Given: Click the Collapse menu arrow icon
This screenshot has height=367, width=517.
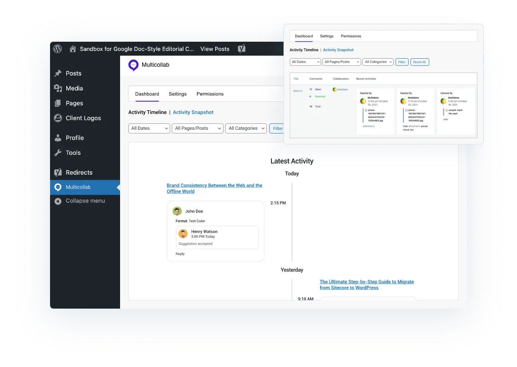Looking at the screenshot, I should pyautogui.click(x=58, y=201).
